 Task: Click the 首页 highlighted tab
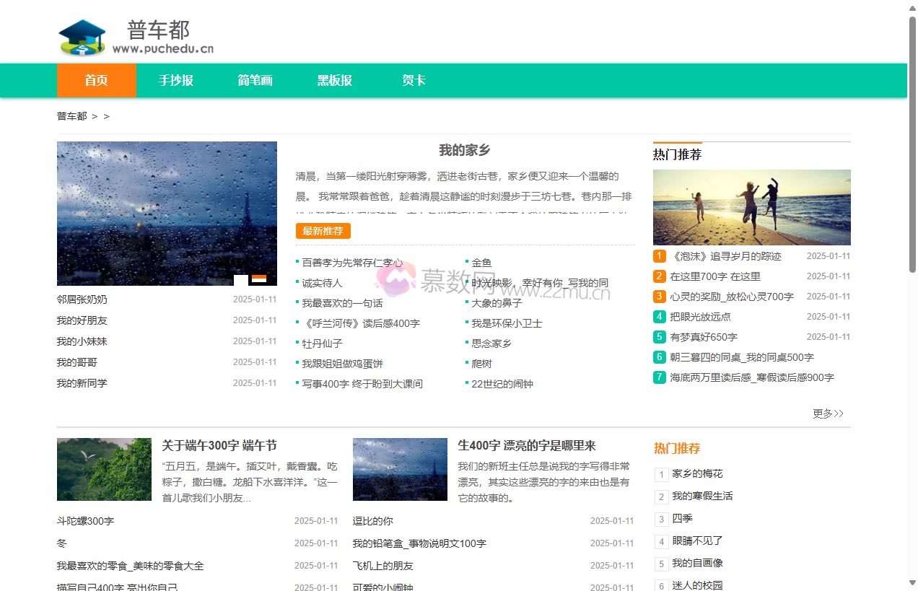pos(96,80)
